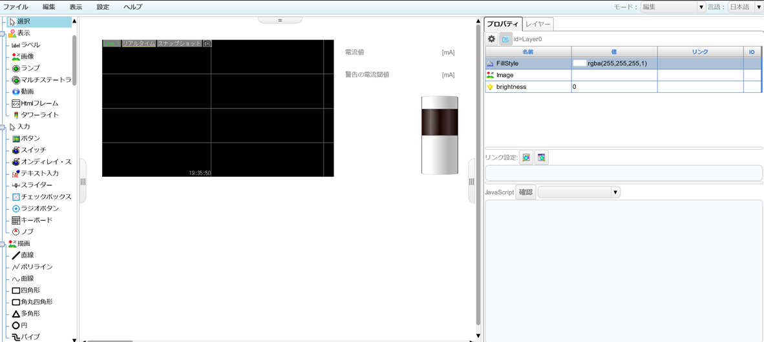Choose the ポリライン polyline tool
This screenshot has height=342, width=764.
pos(32,267)
